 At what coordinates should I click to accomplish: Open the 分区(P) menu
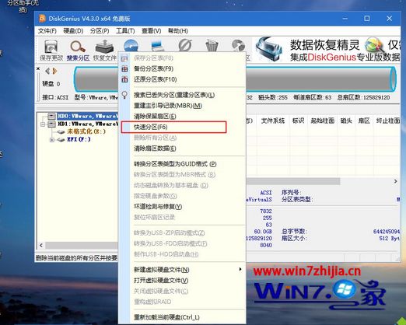coord(100,31)
